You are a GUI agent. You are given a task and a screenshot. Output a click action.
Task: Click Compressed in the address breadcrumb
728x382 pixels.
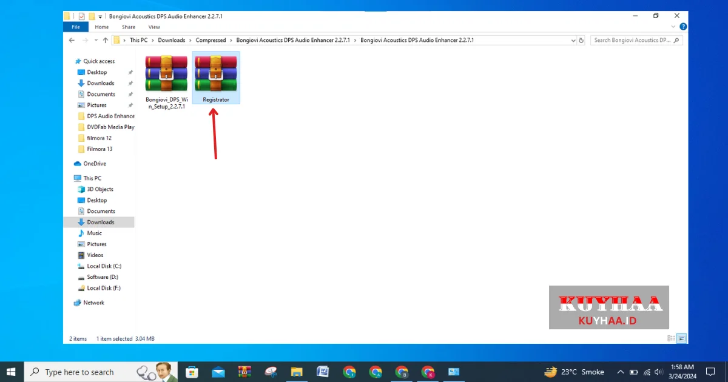pyautogui.click(x=211, y=40)
